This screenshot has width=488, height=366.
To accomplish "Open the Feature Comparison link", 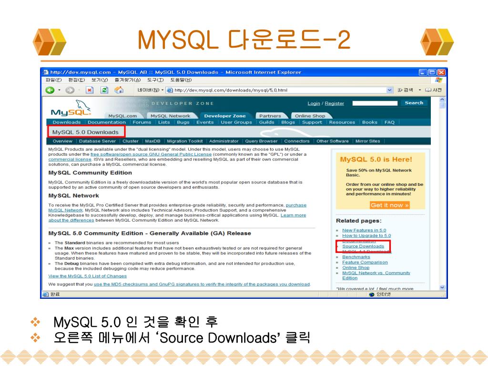I will coord(365,262).
